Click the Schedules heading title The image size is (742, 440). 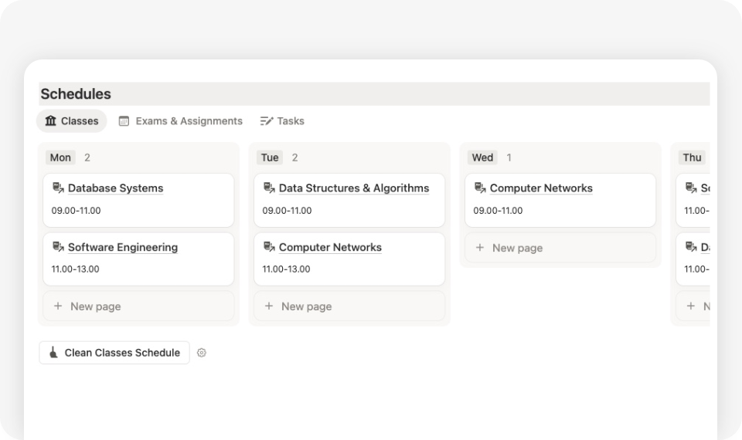coord(76,94)
